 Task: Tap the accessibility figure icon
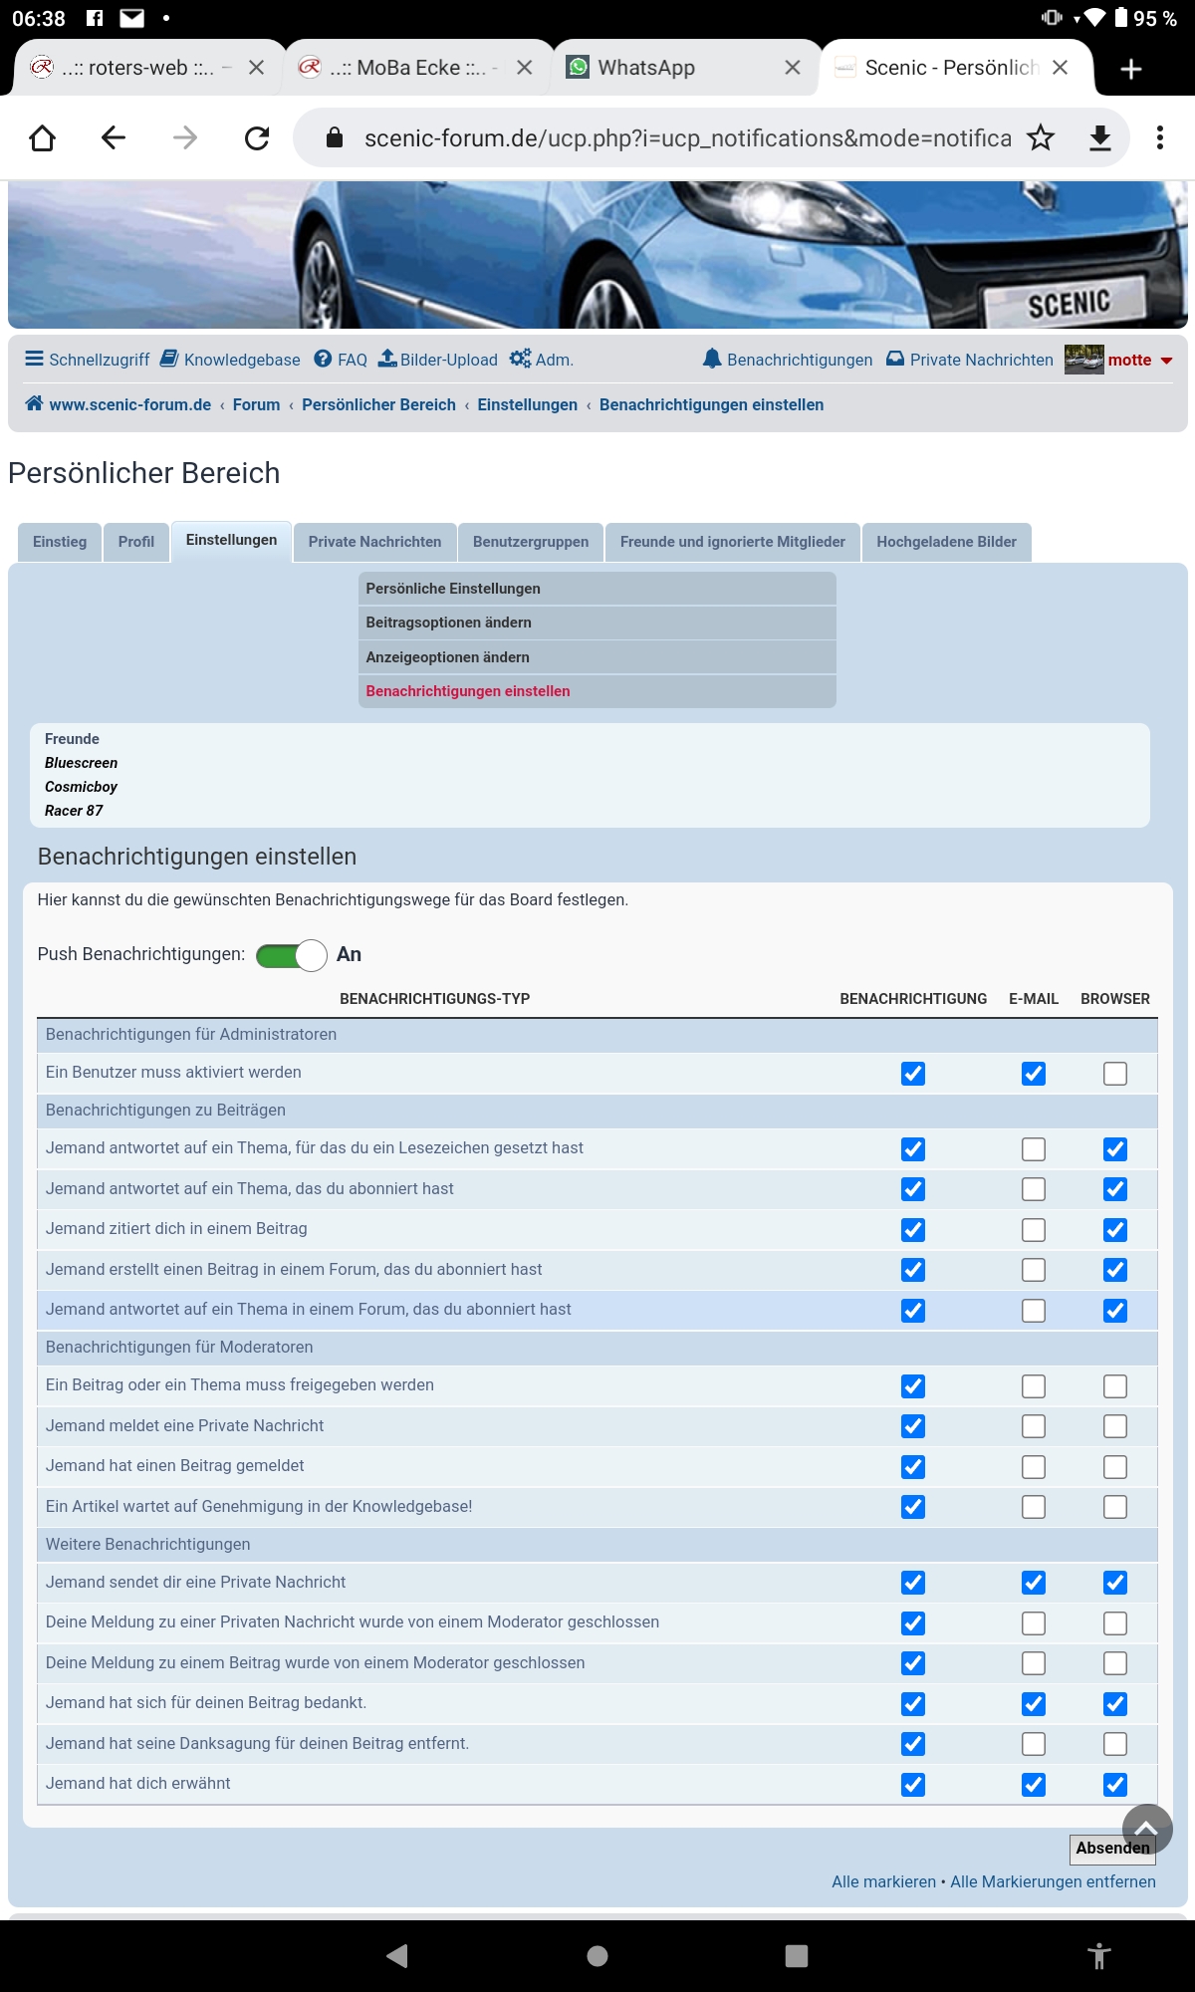tap(1099, 1956)
